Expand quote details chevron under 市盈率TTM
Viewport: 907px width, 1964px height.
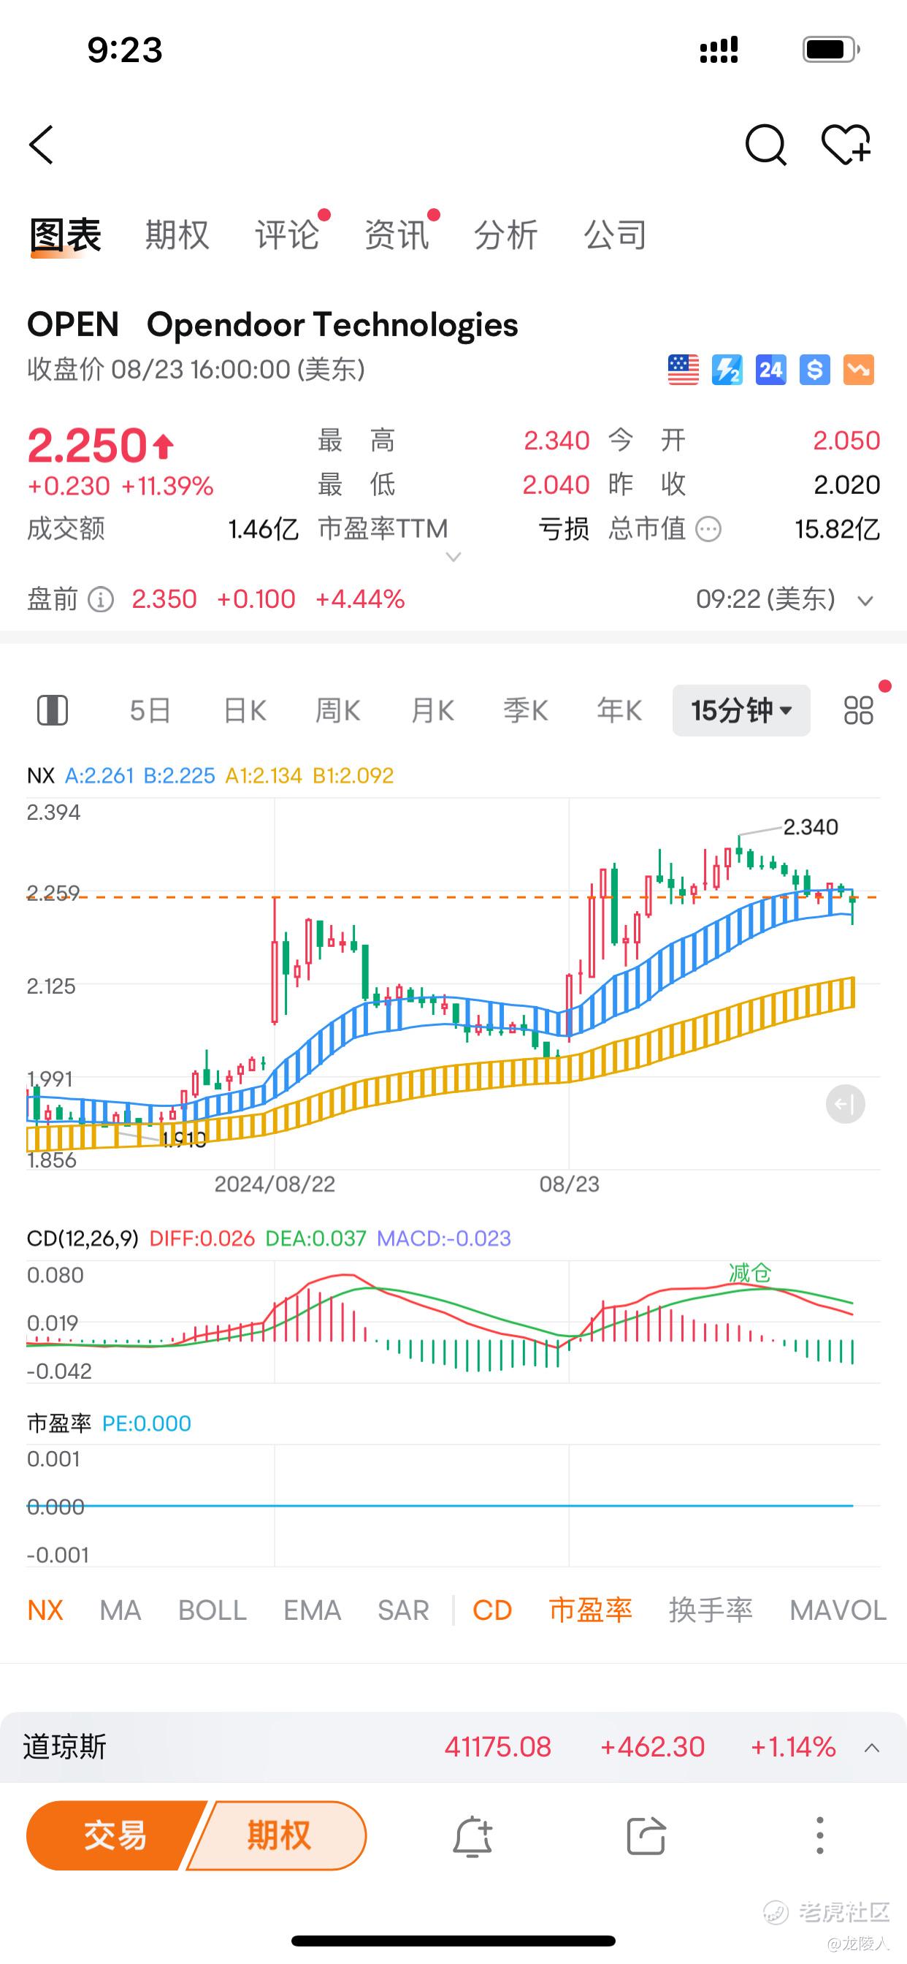pyautogui.click(x=453, y=557)
